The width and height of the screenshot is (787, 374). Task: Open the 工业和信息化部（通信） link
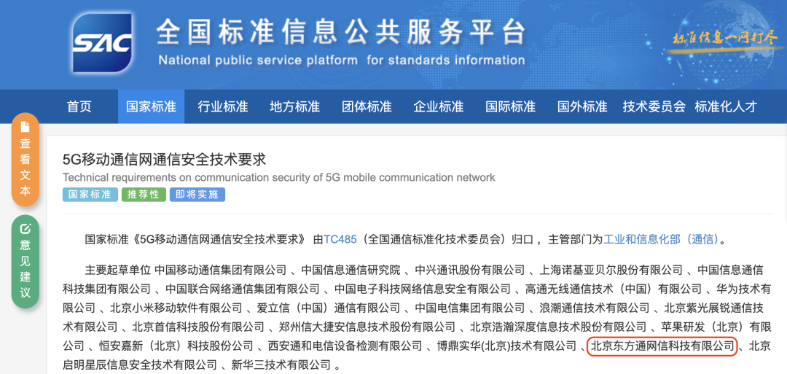pyautogui.click(x=661, y=238)
